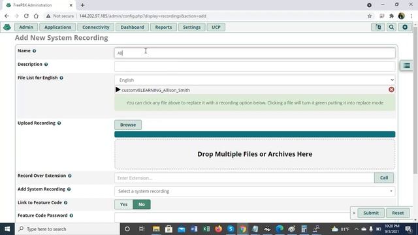Open the gear settings icon in the top bar

(x=405, y=27)
